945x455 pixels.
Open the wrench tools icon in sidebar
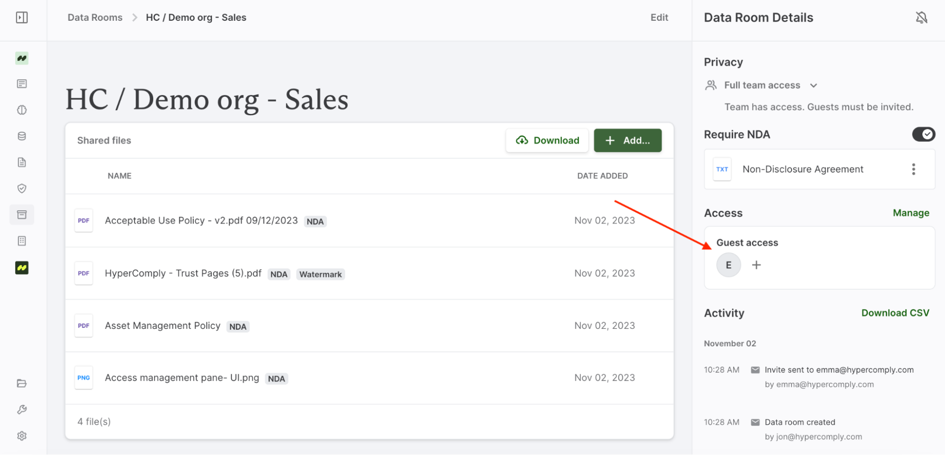pyautogui.click(x=22, y=410)
